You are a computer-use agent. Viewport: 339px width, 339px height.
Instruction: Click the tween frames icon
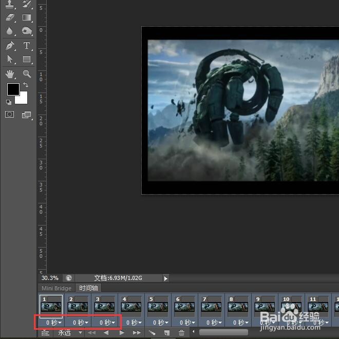pyautogui.click(x=152, y=333)
